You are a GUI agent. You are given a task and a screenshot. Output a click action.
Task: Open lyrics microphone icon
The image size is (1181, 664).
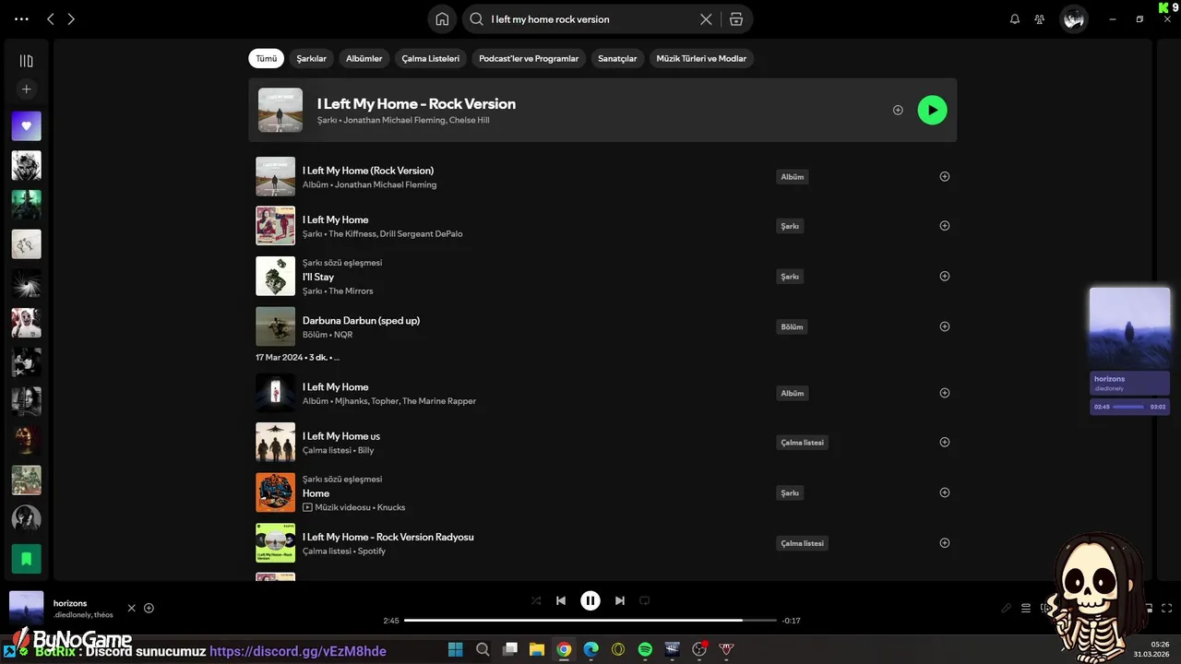[1007, 608]
